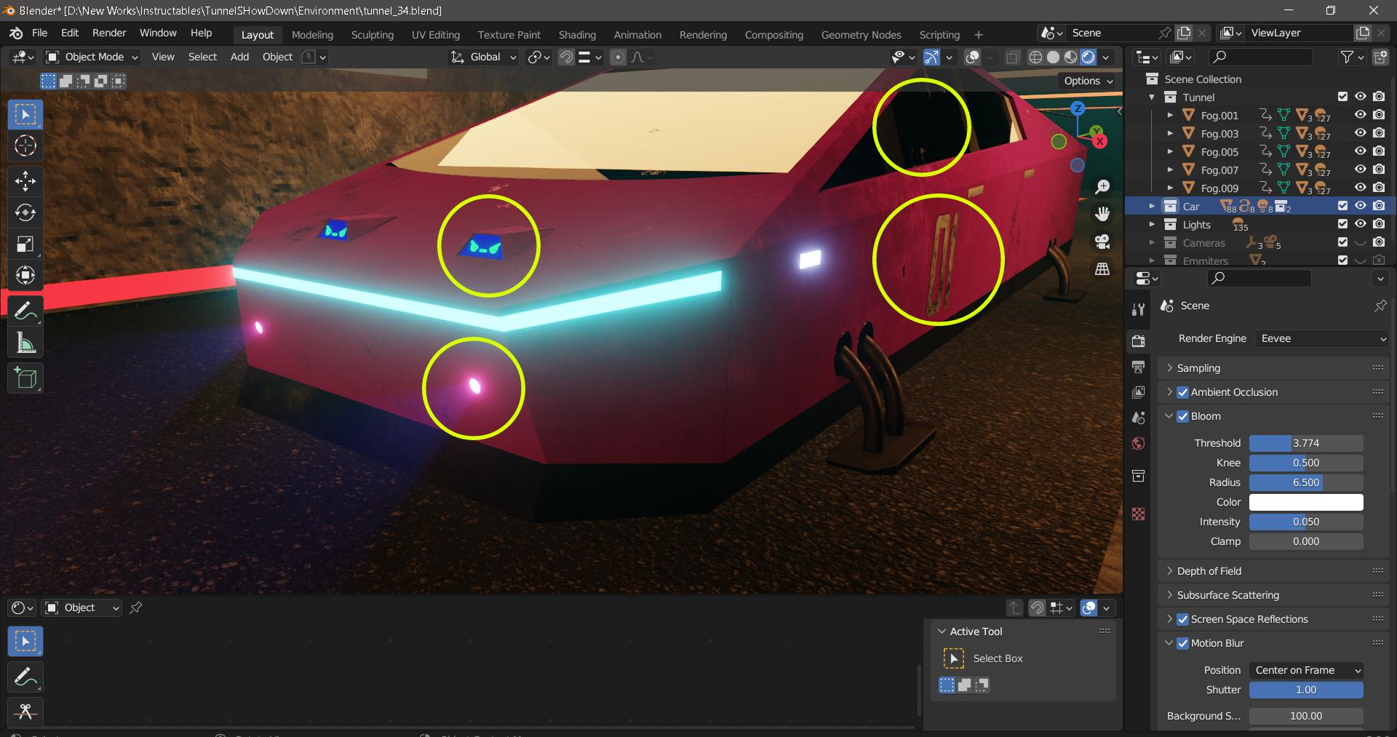Screen dimensions: 1397x737
Task: Switch to material preview shading
Action: click(1070, 57)
